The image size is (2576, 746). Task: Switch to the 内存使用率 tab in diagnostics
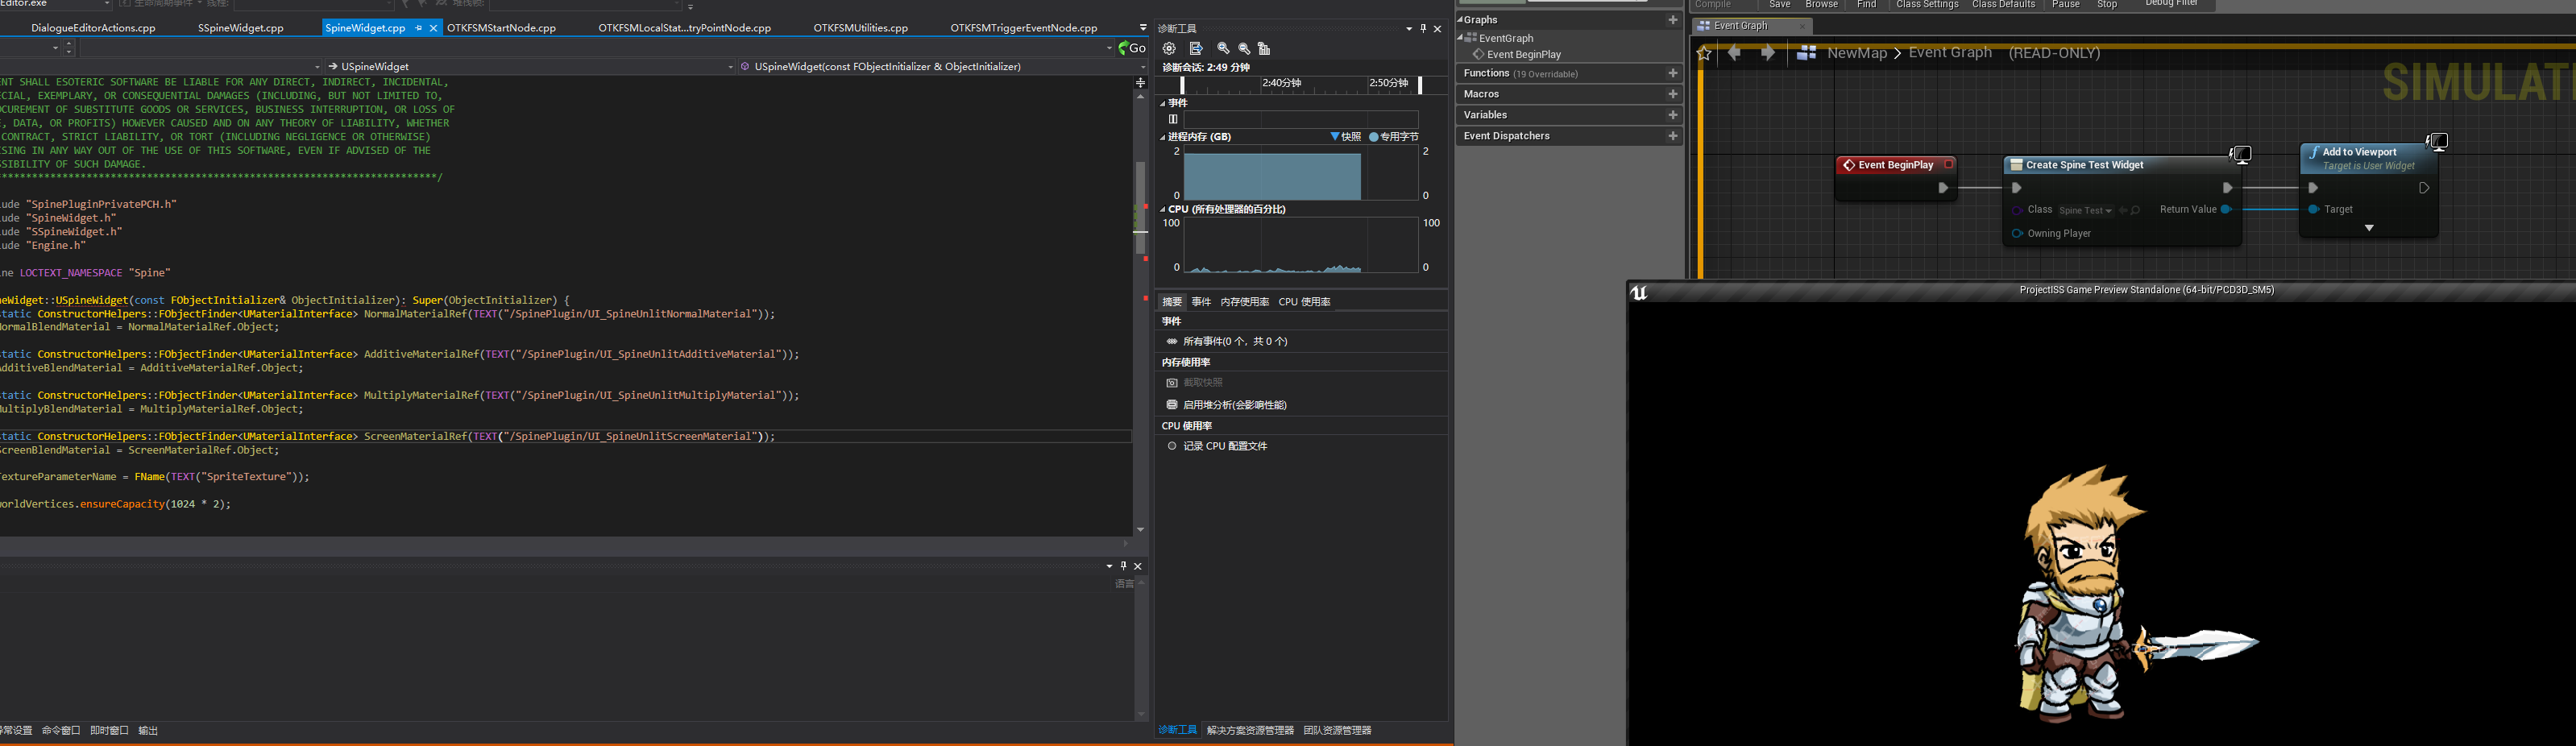coord(1244,301)
